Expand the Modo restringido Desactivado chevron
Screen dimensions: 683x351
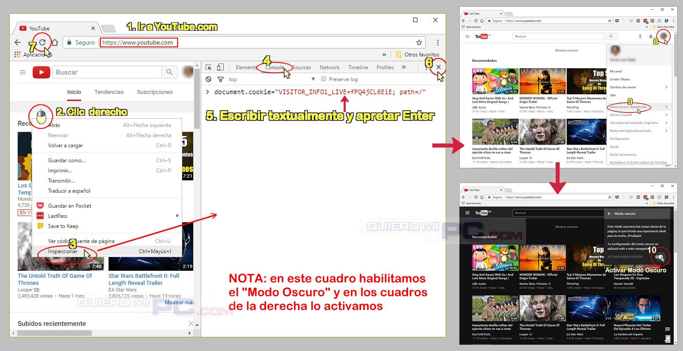click(666, 131)
